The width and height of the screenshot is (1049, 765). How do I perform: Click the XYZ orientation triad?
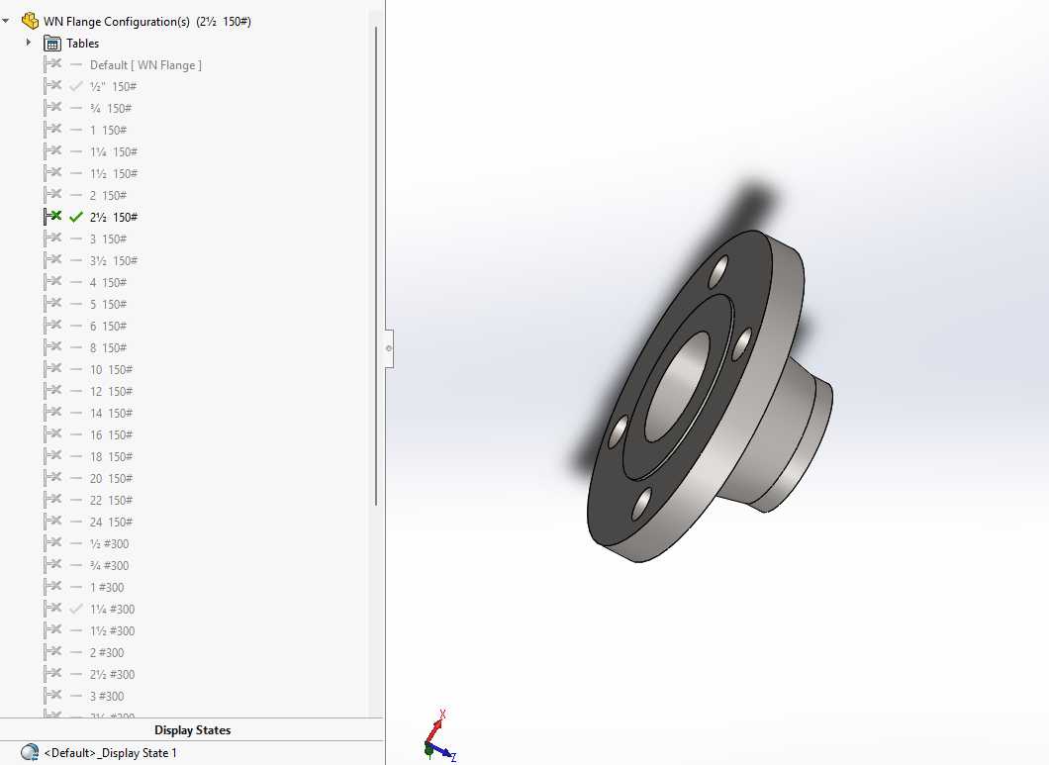coord(438,737)
